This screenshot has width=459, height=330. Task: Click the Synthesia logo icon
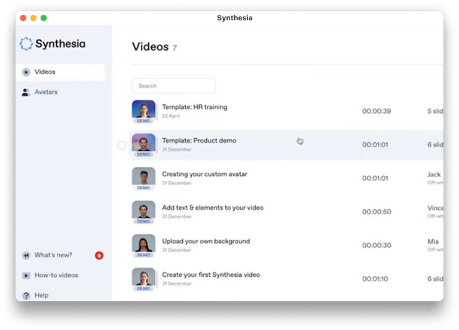(26, 44)
